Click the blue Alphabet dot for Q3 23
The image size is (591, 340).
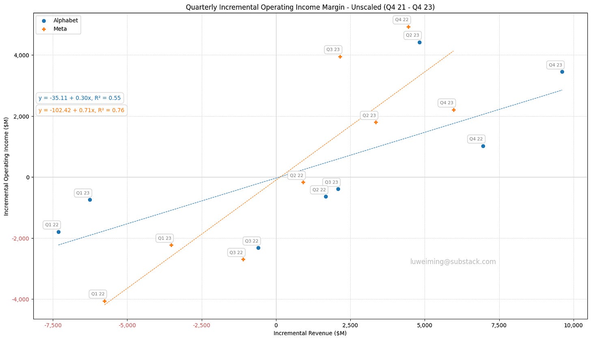point(338,189)
